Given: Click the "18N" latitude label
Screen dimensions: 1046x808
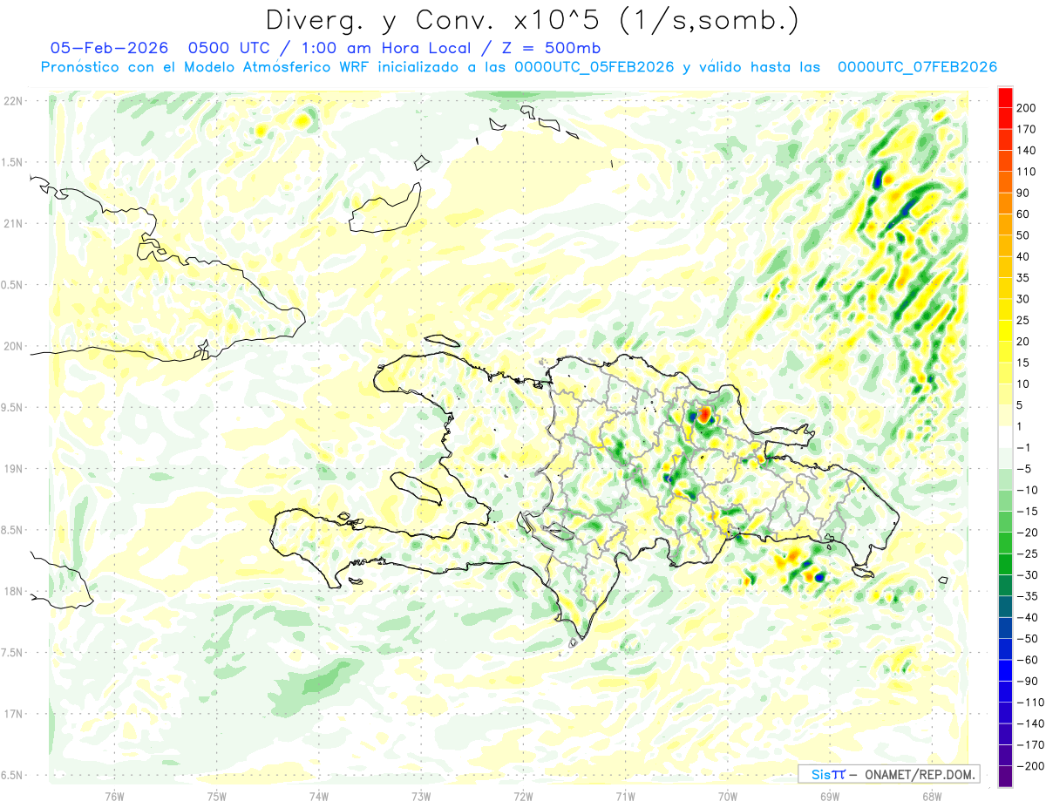Looking at the screenshot, I should click(12, 592).
